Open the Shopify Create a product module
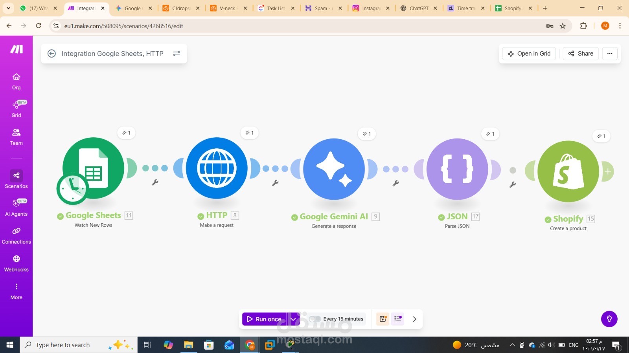The image size is (629, 353). (568, 171)
